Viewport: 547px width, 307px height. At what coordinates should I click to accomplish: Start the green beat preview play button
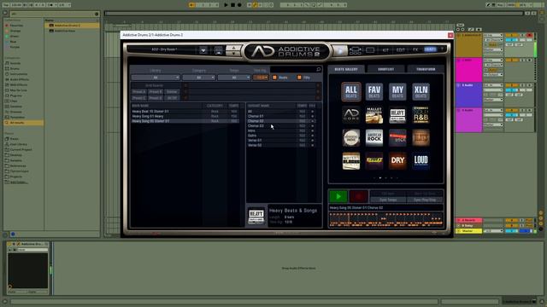[x=338, y=197]
